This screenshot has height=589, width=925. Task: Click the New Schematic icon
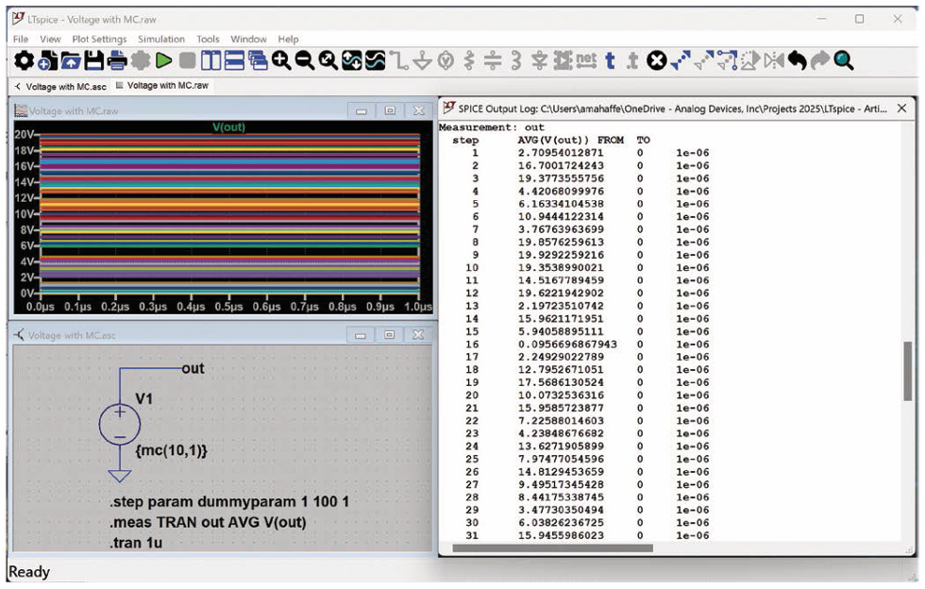pos(47,61)
